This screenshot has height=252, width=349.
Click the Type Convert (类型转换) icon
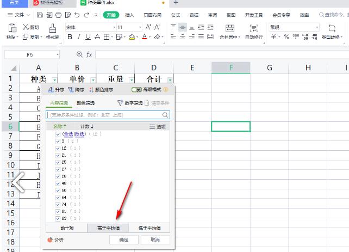point(332,28)
